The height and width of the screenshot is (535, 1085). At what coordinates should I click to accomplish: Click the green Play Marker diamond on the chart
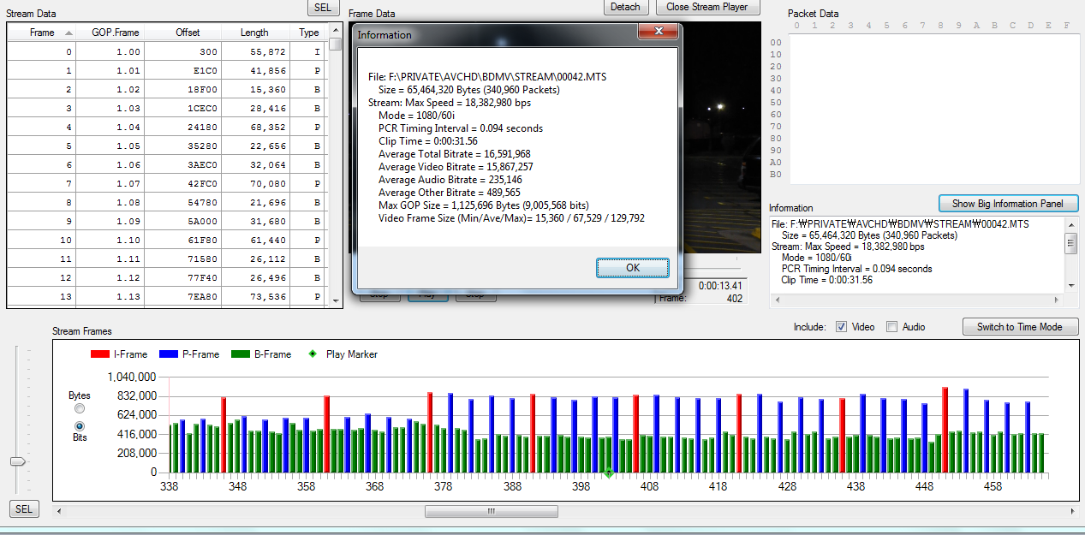click(x=609, y=473)
